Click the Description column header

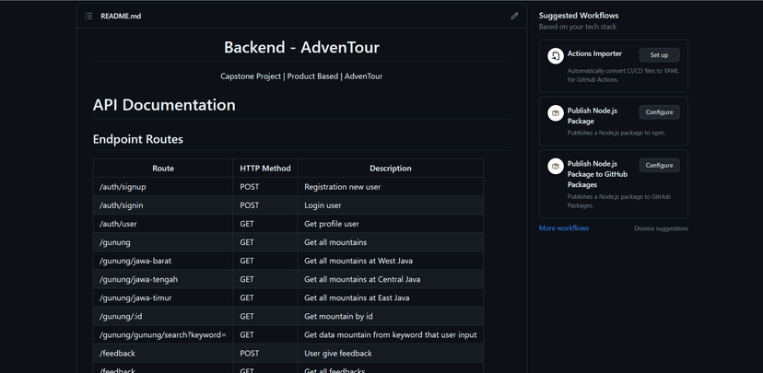click(391, 169)
